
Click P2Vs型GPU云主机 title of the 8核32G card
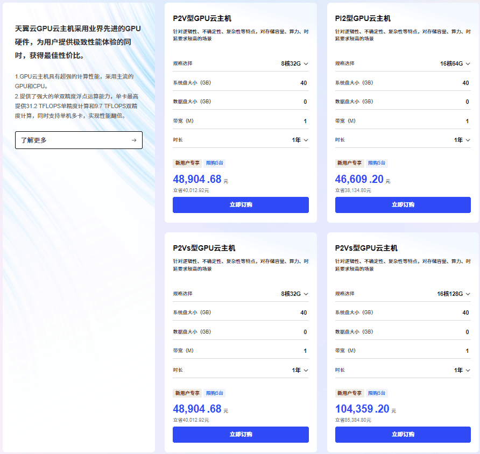204,248
